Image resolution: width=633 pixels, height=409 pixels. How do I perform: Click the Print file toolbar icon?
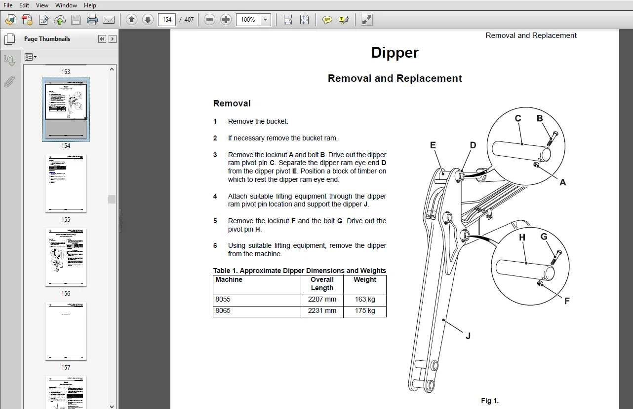coord(92,20)
